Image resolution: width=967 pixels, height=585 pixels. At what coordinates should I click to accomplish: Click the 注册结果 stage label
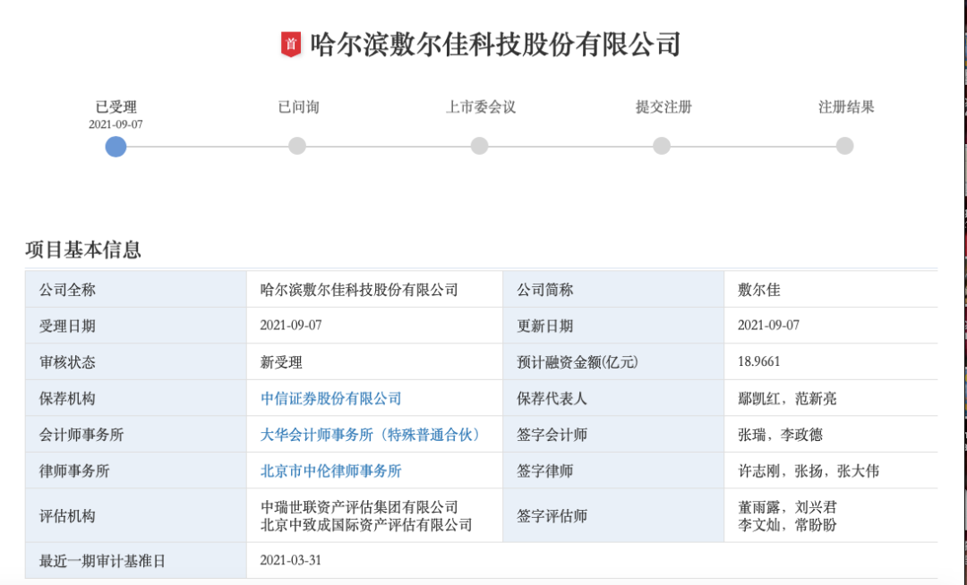click(846, 107)
